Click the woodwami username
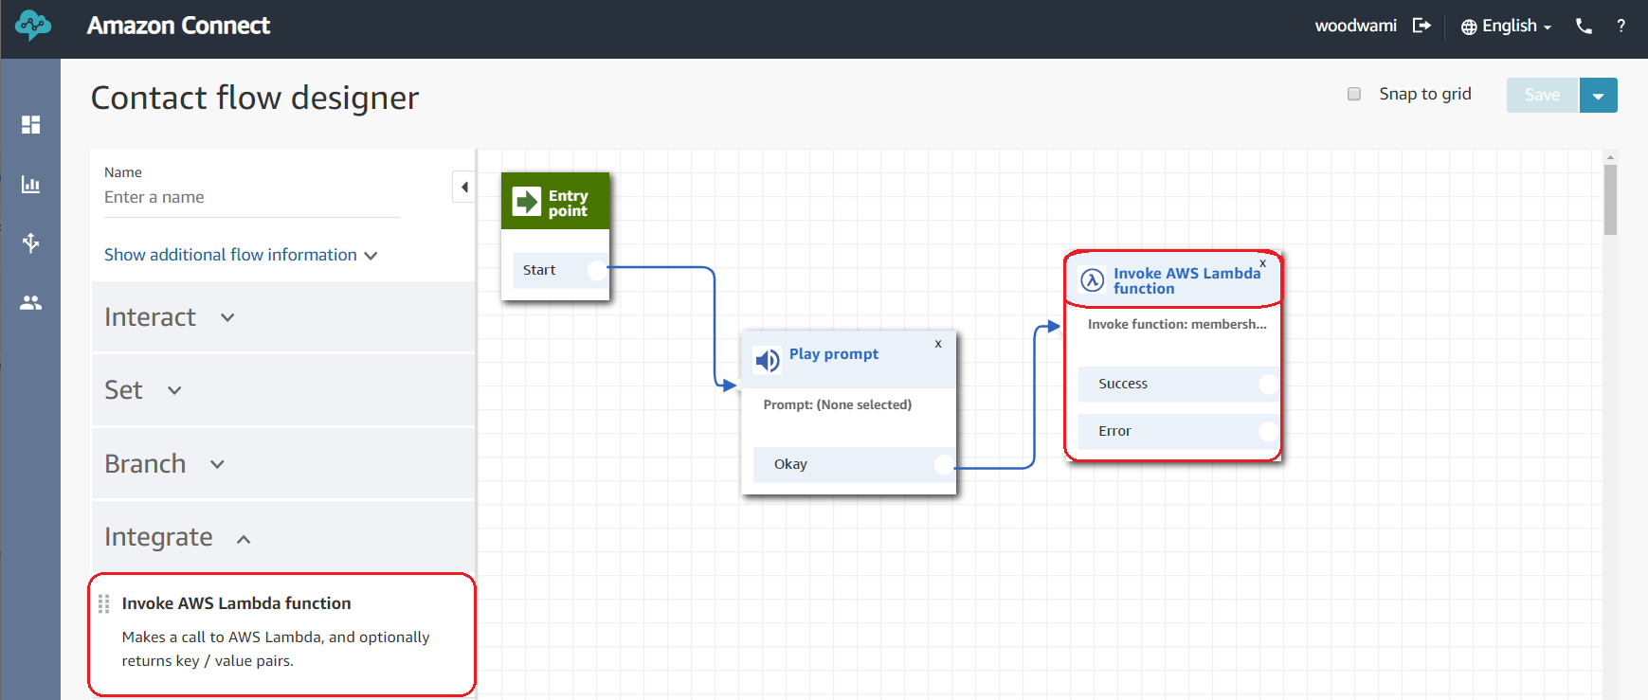 pyautogui.click(x=1355, y=26)
